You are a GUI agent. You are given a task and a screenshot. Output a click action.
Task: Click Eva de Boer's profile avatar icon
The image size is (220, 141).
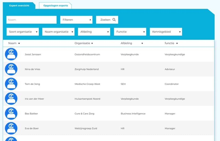coord(11,128)
